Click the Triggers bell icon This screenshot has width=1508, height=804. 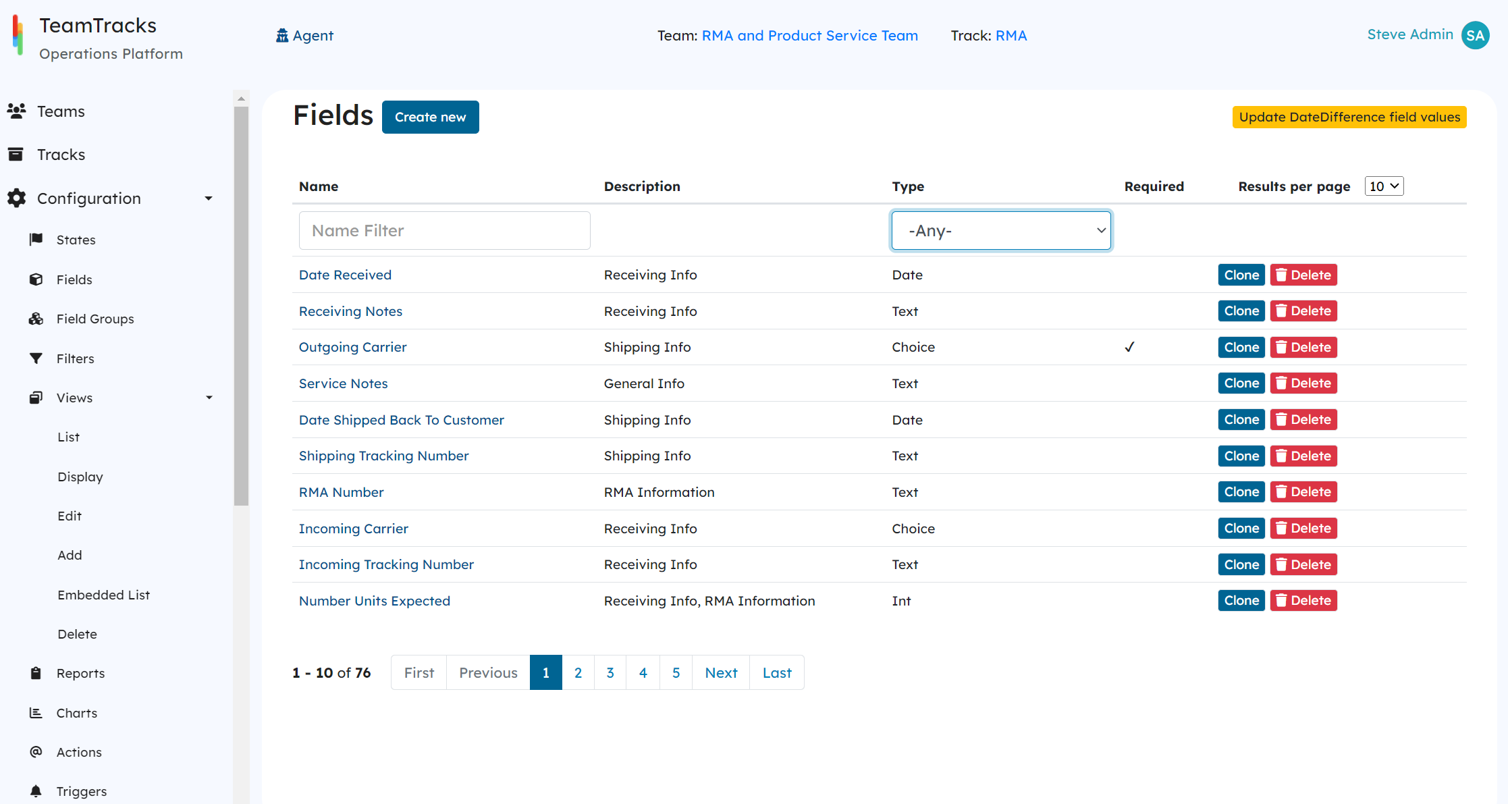tap(36, 790)
